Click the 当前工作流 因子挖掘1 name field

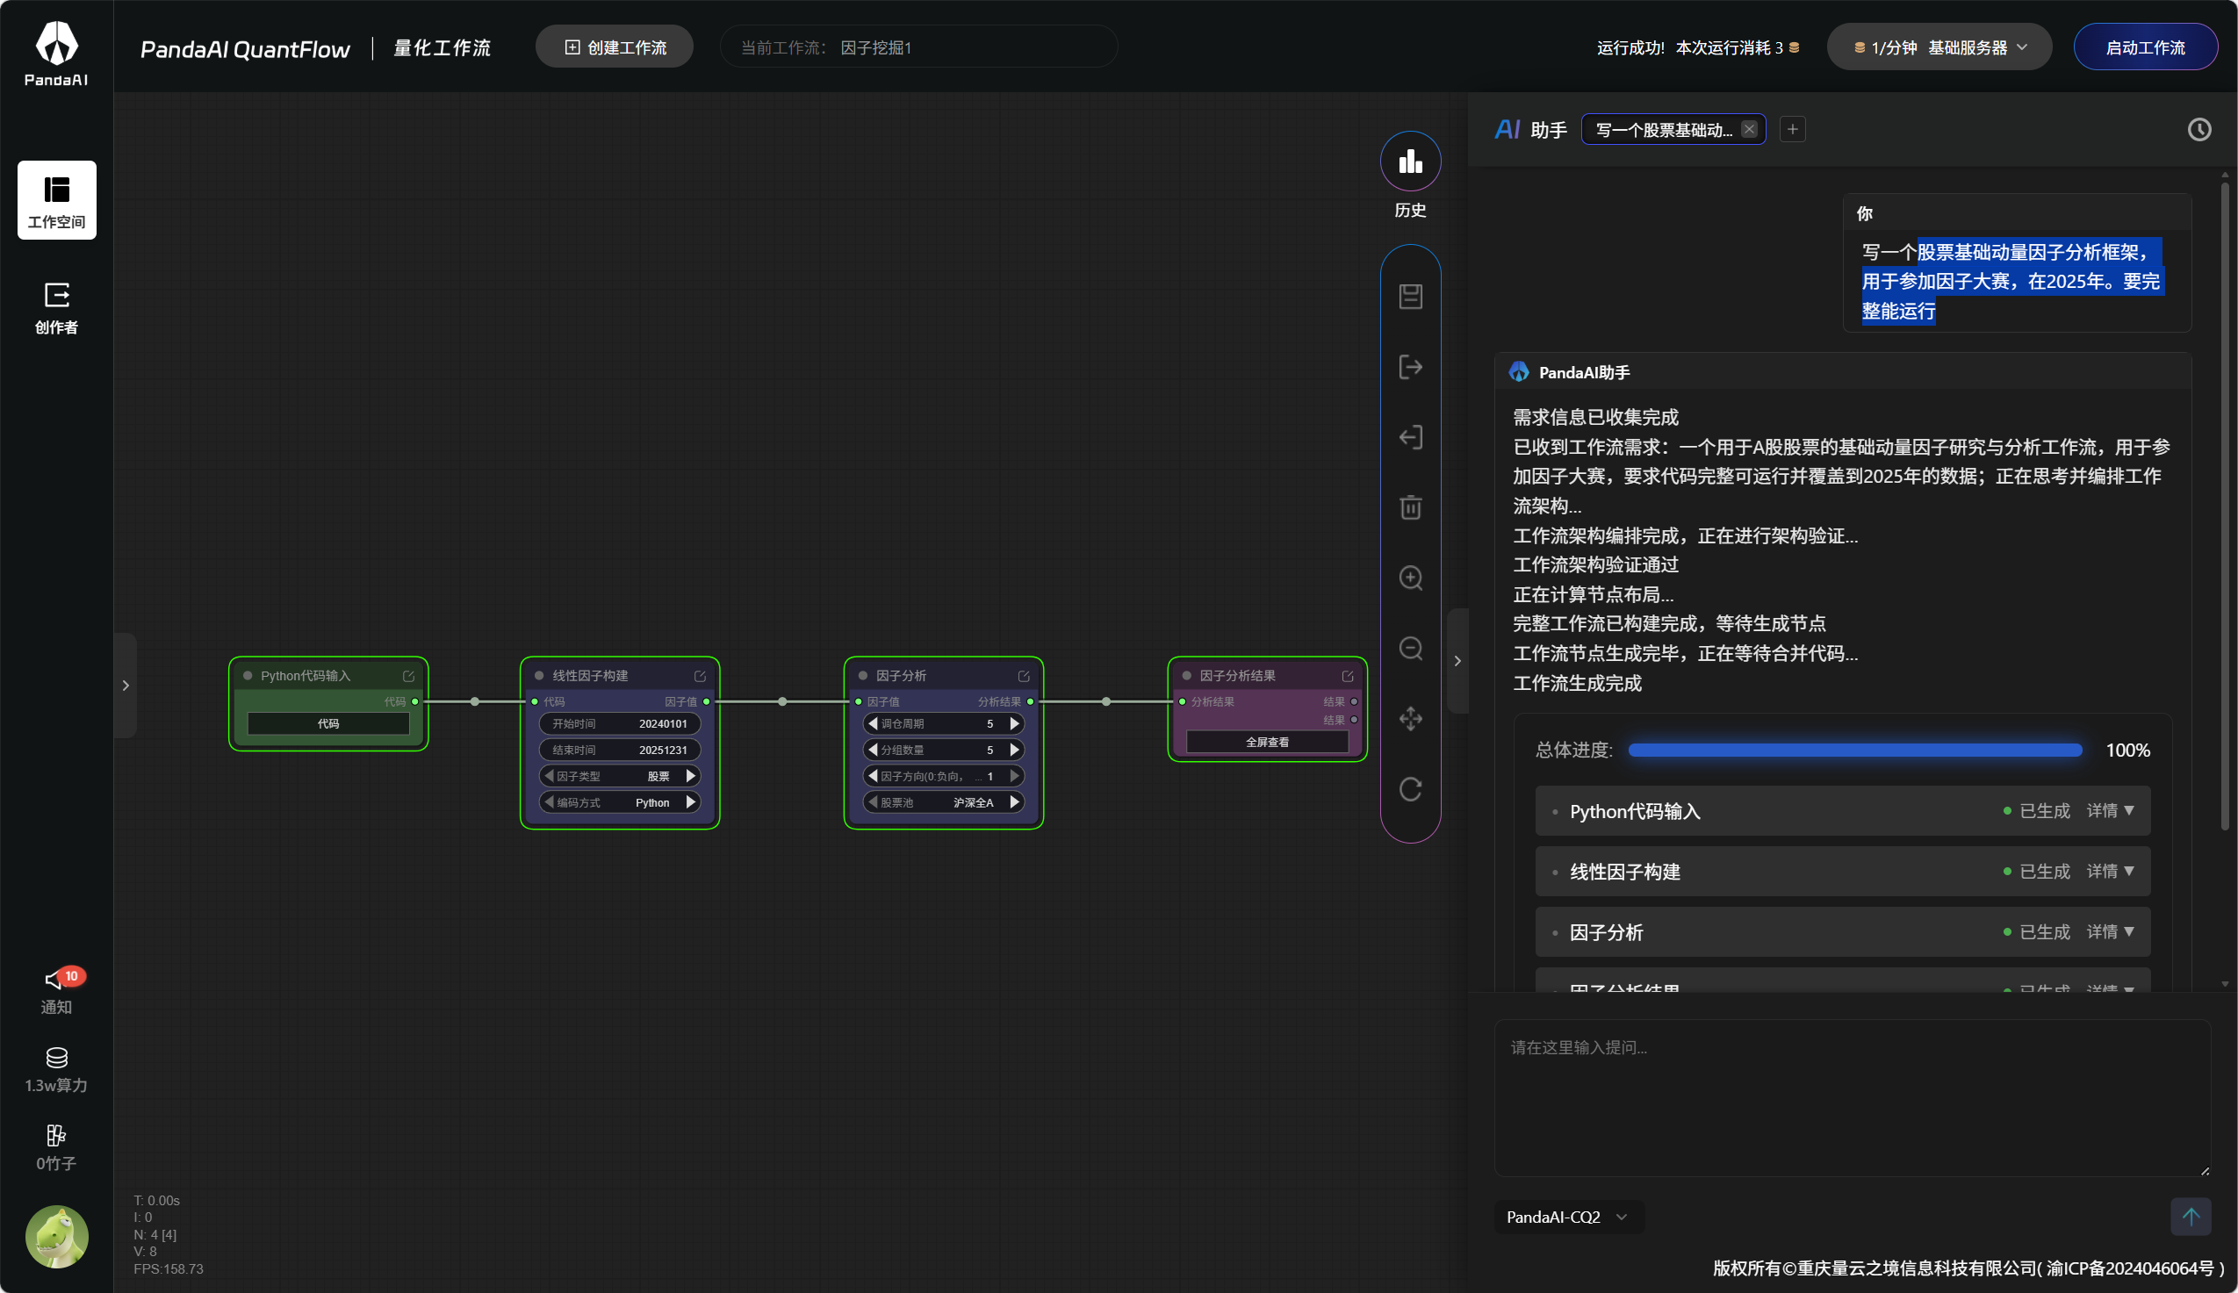coord(918,47)
